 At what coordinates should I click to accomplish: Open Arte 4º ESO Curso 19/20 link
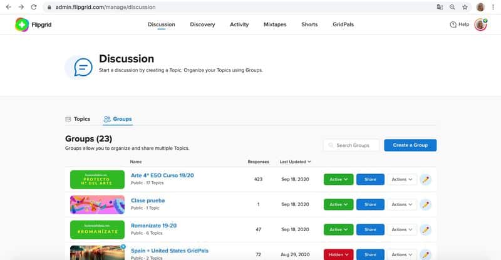[x=162, y=175]
